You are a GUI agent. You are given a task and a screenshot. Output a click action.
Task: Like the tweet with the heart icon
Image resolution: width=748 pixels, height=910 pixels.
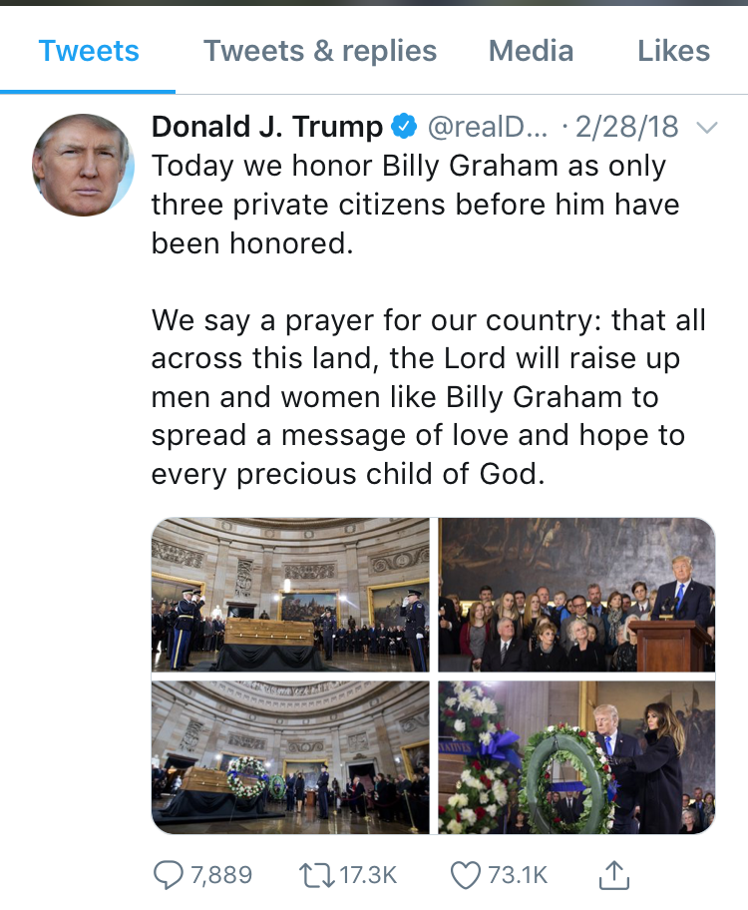(466, 875)
